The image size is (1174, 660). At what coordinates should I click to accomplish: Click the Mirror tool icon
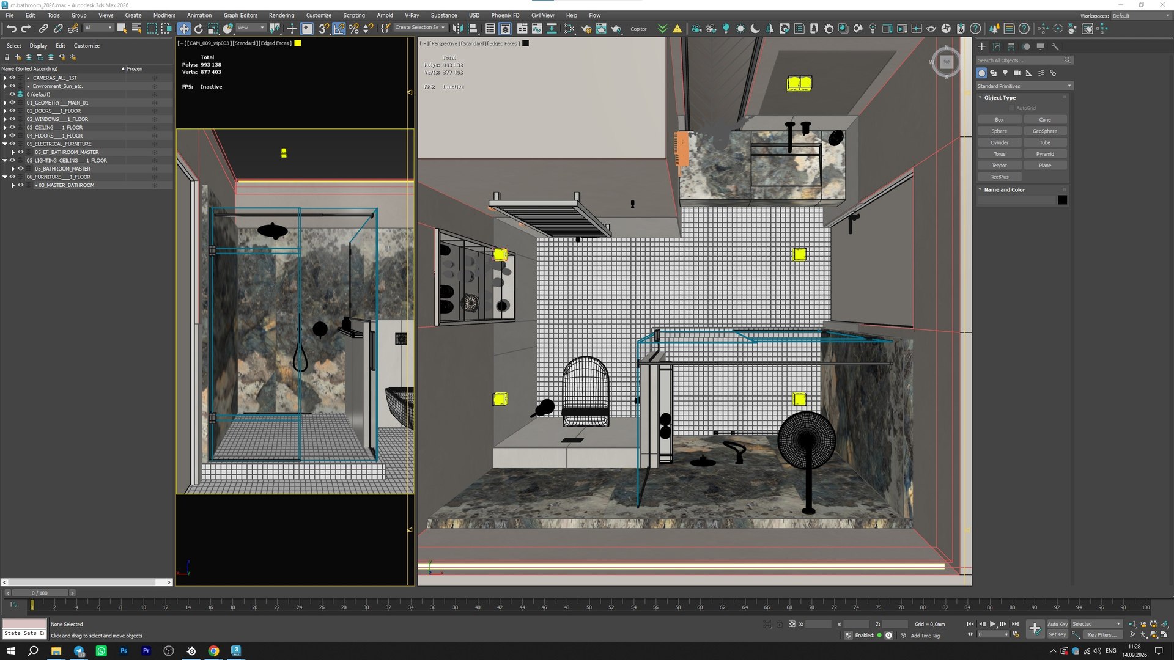(x=458, y=29)
